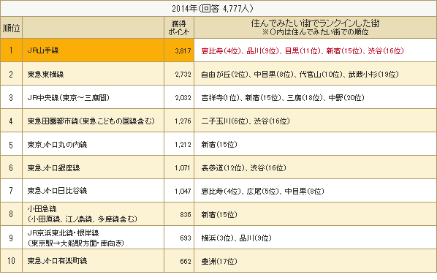Viewport: 437px width, 280px height.
Task: Select the 東急田園都市線 line name cell
Action: click(x=93, y=121)
